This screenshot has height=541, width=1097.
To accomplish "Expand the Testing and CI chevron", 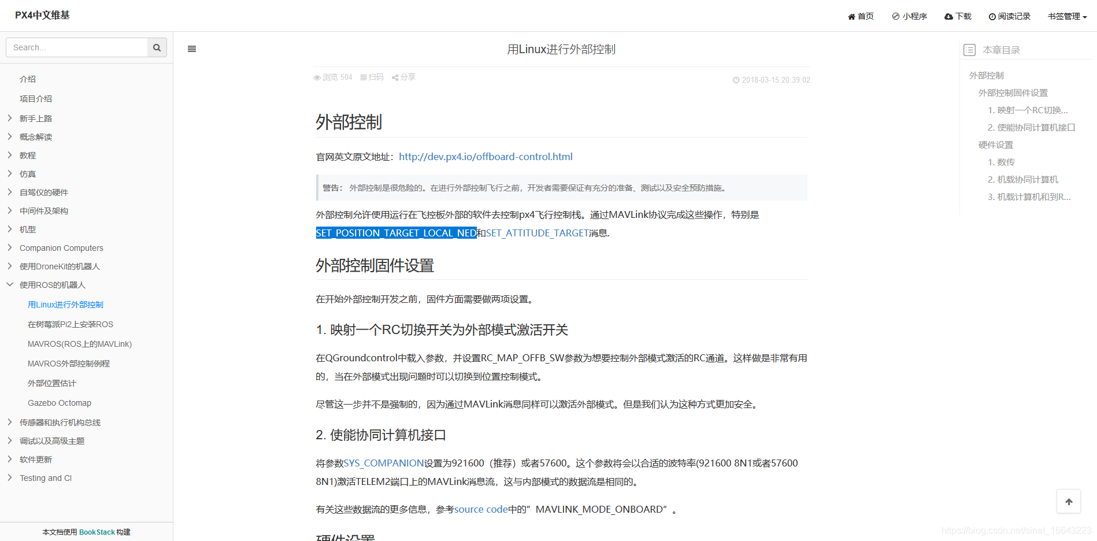I will coord(10,477).
